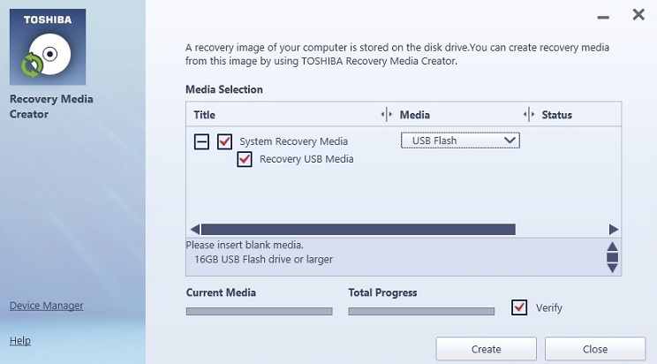Click the left arrow of the horizontal scrollbar
Viewport: 657px width, 364px height.
[195, 230]
